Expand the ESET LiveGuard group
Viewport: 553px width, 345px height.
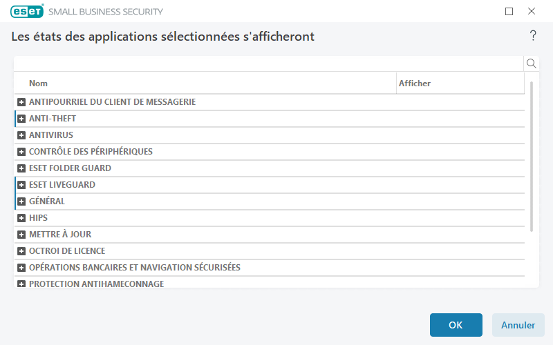click(x=21, y=185)
